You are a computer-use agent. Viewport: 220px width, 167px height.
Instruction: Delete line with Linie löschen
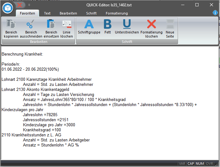click(x=67, y=25)
